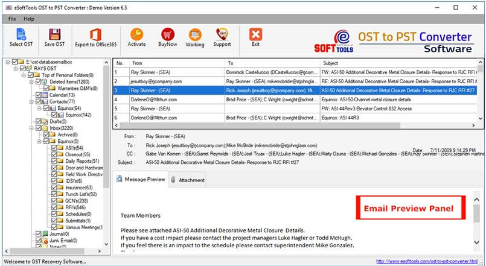486x266 pixels.
Task: Collapse the RAYS.OST tree node
Action: pyautogui.click(x=16, y=68)
